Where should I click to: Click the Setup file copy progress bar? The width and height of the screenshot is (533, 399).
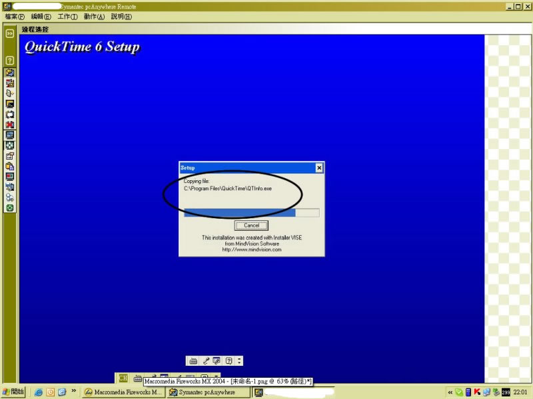(x=252, y=213)
